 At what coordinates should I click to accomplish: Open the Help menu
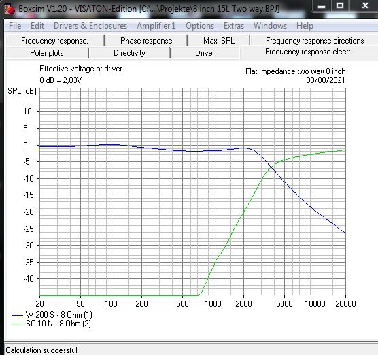(x=305, y=26)
